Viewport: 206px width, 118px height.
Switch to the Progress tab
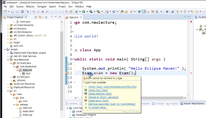pyautogui.click(x=172, y=104)
